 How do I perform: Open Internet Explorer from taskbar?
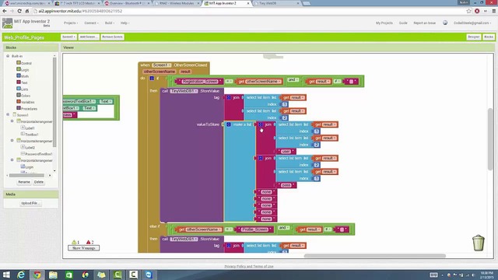(21, 275)
